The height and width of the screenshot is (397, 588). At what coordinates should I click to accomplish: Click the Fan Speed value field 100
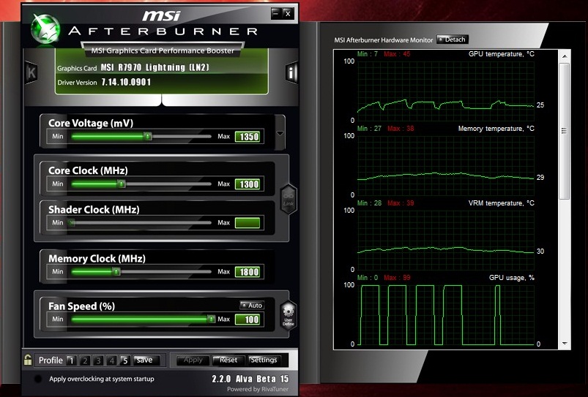[x=248, y=320]
